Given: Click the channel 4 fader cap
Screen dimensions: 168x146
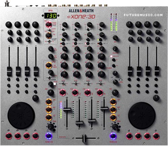Looking at the screenshot, I should pos(104,108).
